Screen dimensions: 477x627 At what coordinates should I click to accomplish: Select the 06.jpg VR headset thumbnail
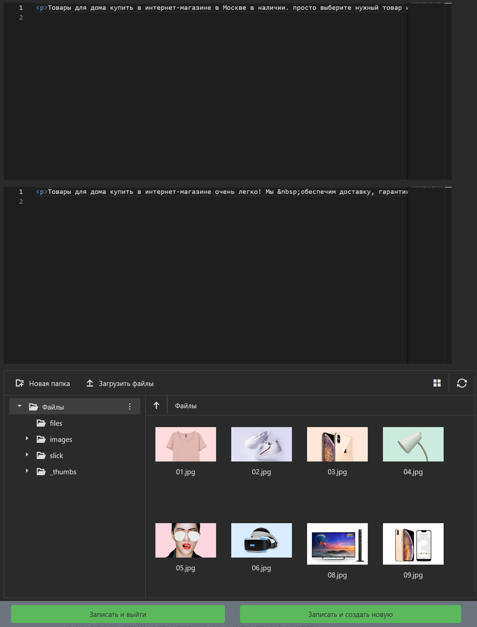[x=261, y=540]
